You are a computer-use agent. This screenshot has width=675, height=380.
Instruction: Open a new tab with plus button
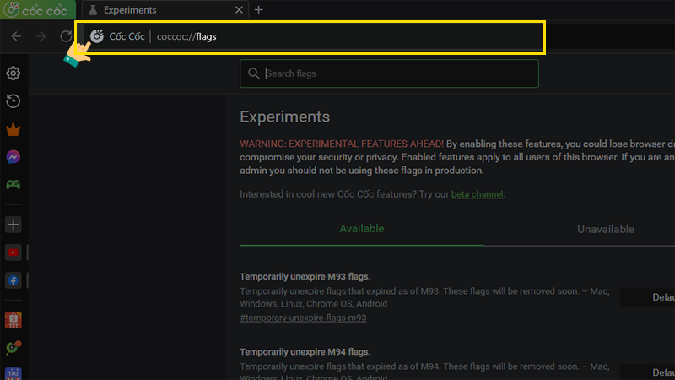(x=259, y=10)
